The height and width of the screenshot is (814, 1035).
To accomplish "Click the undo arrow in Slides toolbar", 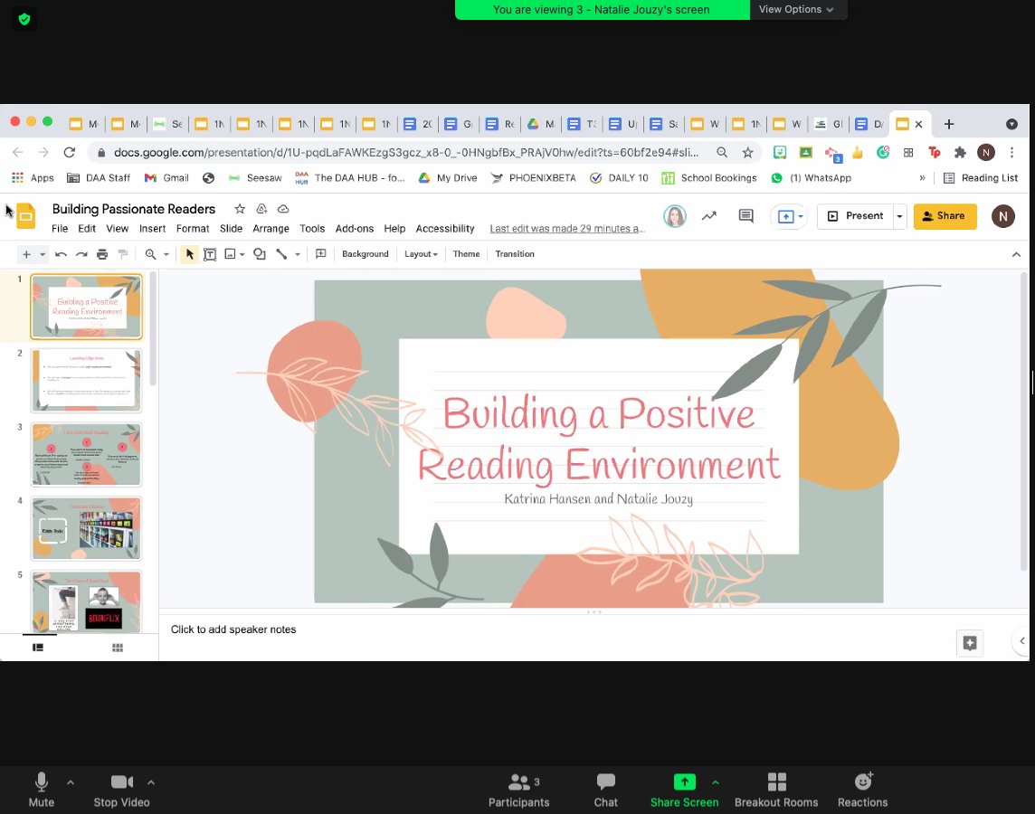I will pos(61,254).
